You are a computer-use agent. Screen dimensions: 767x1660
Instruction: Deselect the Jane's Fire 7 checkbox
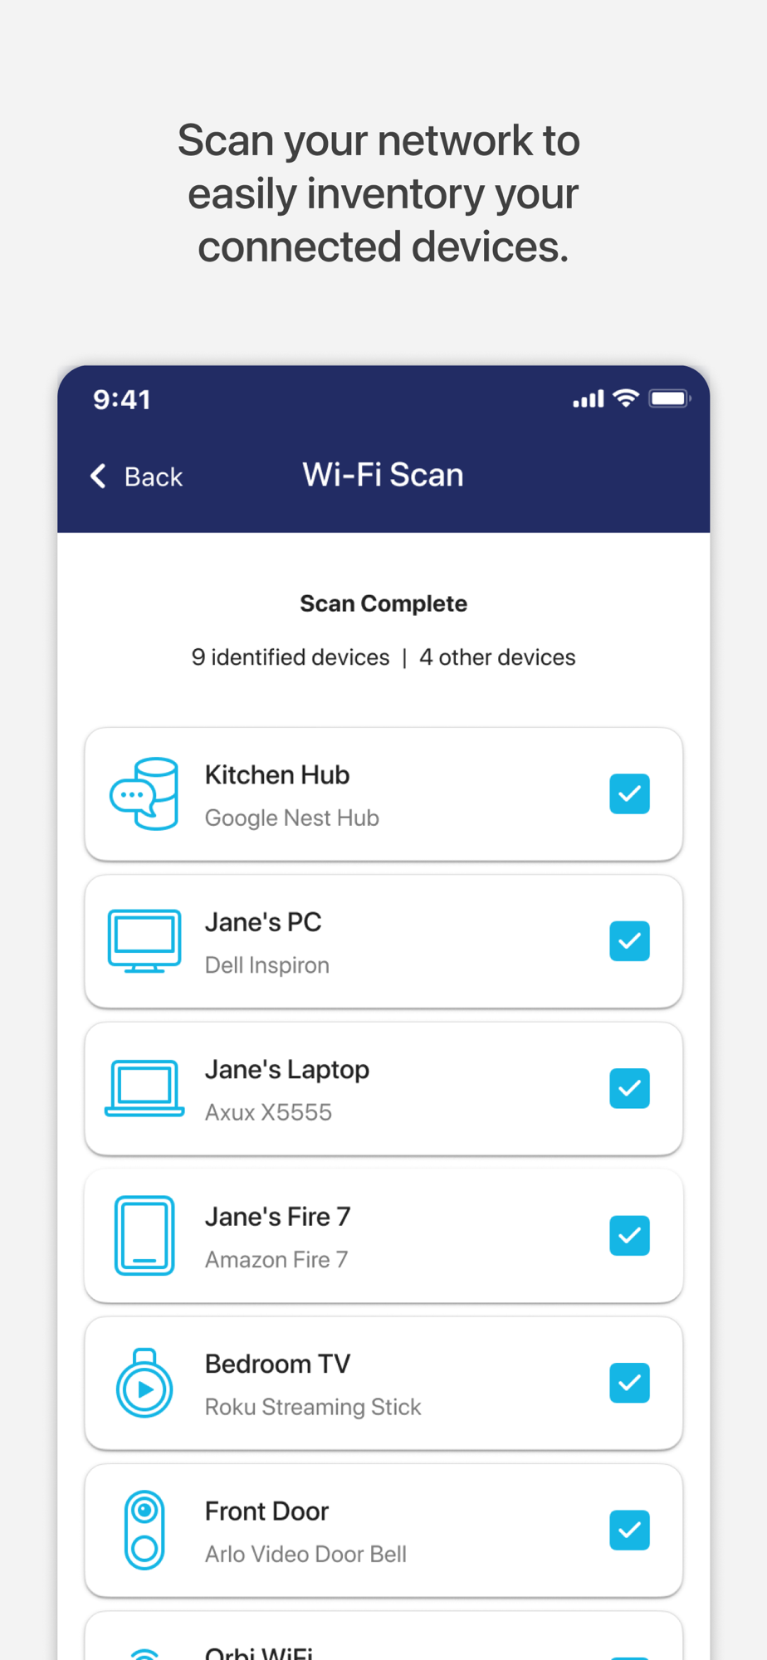[629, 1235]
